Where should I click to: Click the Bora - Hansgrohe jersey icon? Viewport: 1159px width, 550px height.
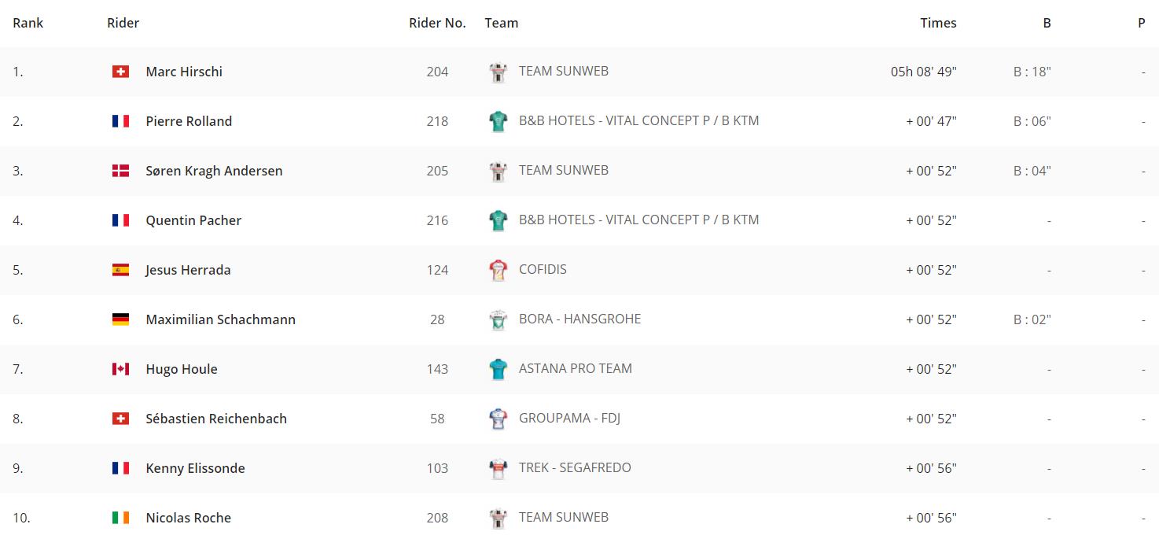click(x=499, y=319)
